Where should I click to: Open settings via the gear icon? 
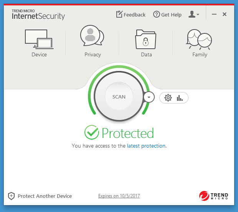tap(168, 98)
